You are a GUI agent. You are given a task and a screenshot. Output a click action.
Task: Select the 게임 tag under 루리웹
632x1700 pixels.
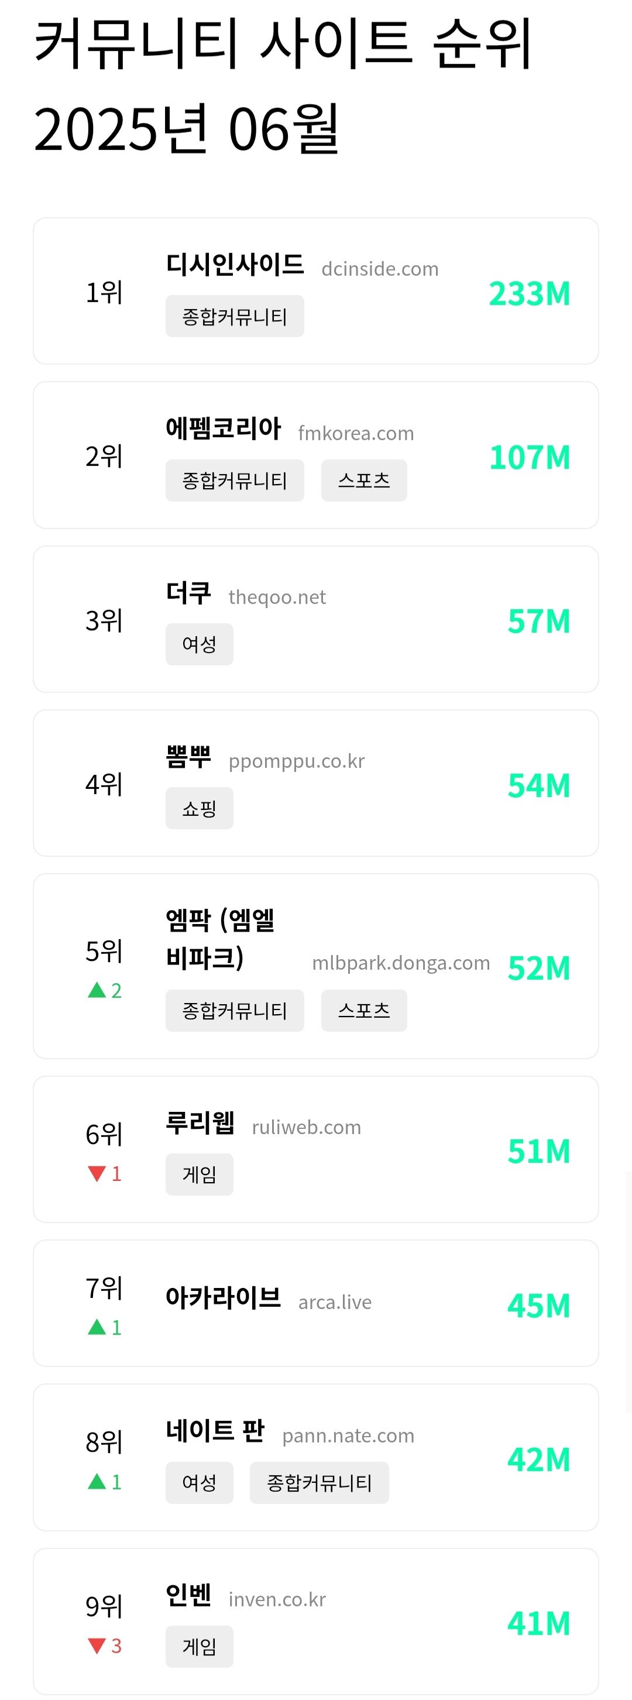click(x=198, y=1174)
